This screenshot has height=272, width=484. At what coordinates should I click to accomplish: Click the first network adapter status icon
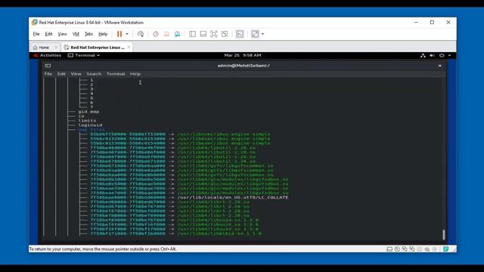(x=405, y=249)
